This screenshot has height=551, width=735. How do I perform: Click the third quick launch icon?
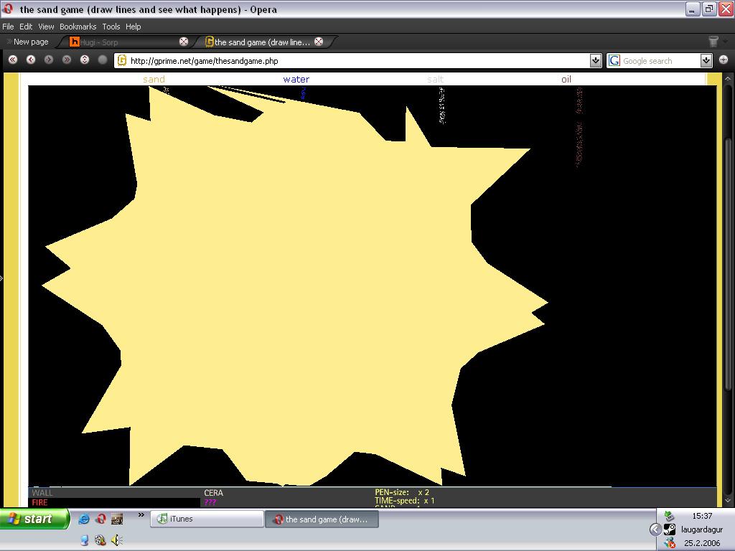(x=117, y=519)
